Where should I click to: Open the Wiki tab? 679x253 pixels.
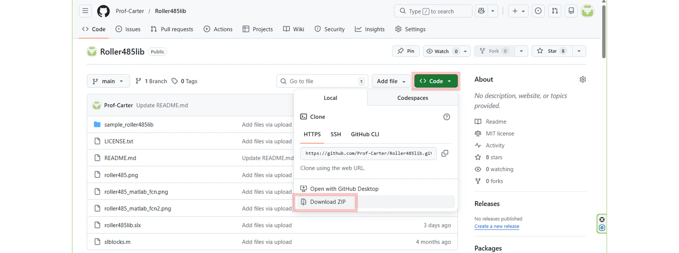(x=294, y=29)
